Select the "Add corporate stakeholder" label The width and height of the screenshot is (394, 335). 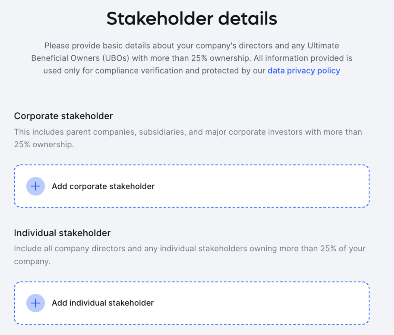pos(103,186)
